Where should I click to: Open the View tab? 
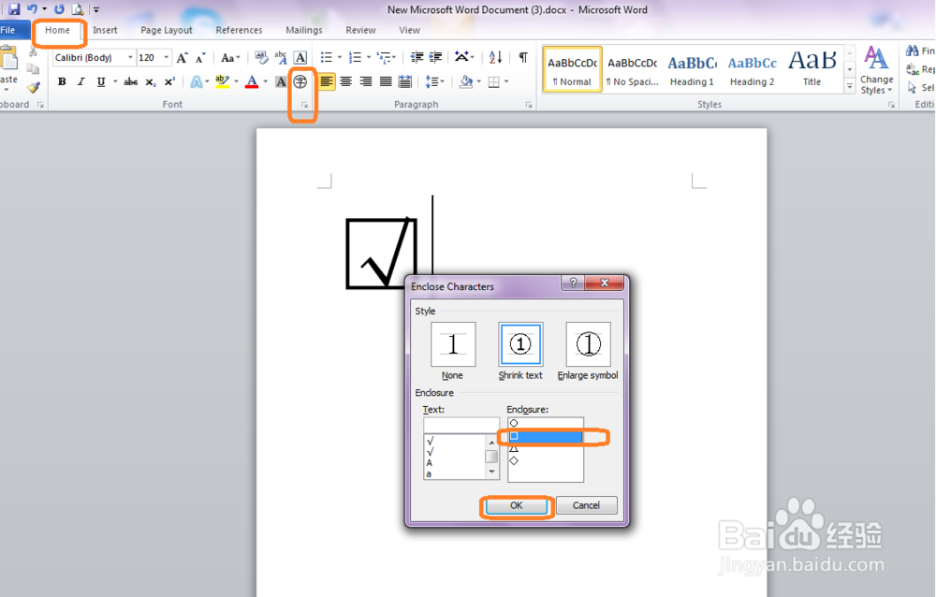[410, 30]
